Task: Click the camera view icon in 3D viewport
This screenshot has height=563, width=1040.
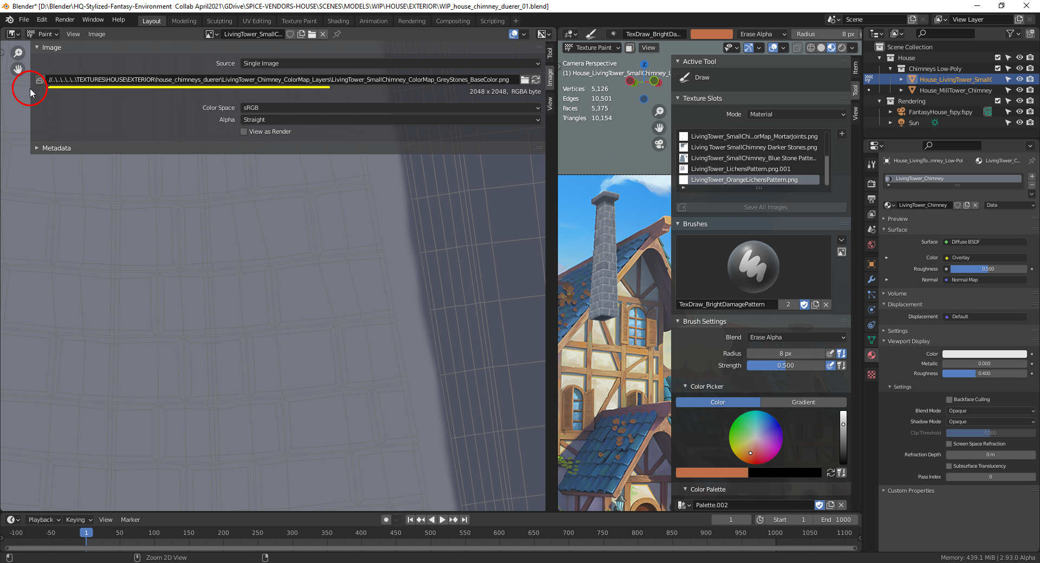Action: pos(659,144)
